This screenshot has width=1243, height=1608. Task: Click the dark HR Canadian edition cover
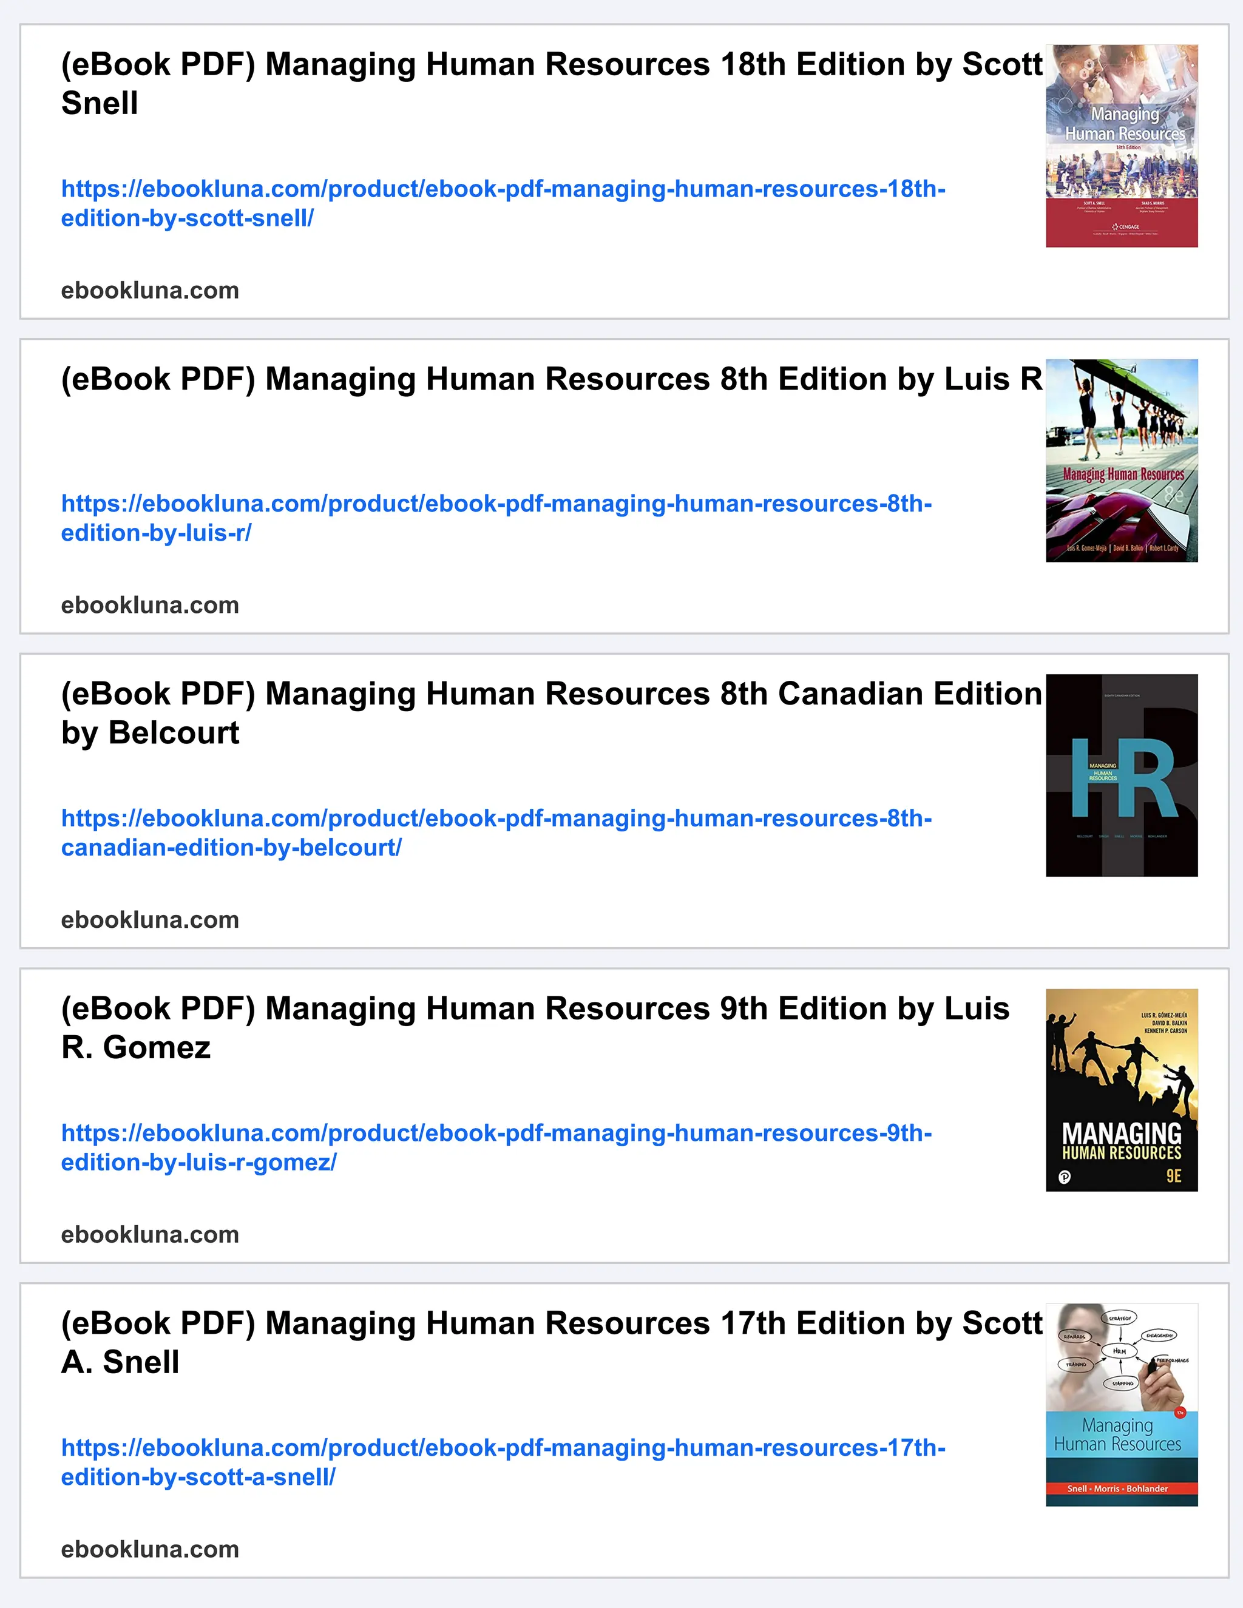click(1121, 775)
